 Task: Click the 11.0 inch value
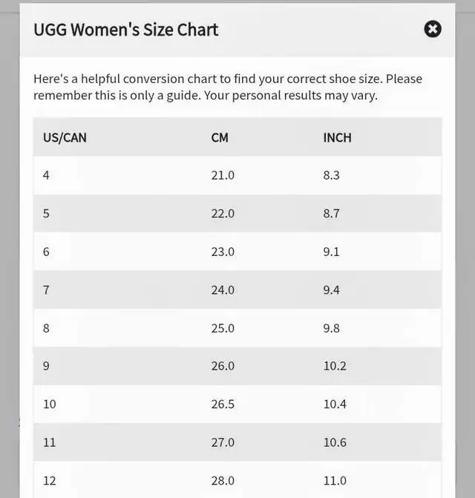[335, 480]
